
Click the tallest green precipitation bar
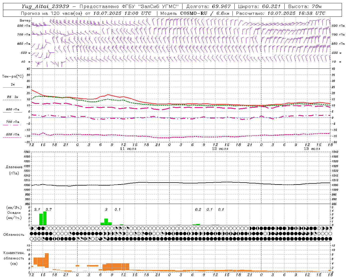[45, 218]
